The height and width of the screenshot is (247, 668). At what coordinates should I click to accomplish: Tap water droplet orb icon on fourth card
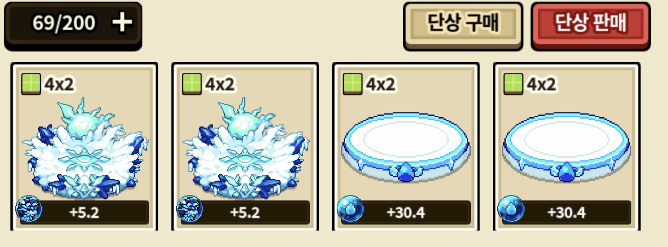coord(511,209)
